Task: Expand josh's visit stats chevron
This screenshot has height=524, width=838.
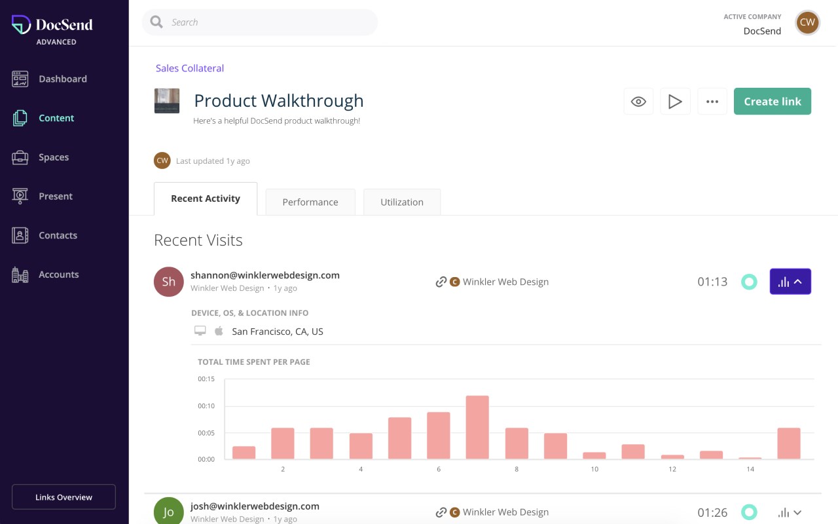Action: (790, 513)
